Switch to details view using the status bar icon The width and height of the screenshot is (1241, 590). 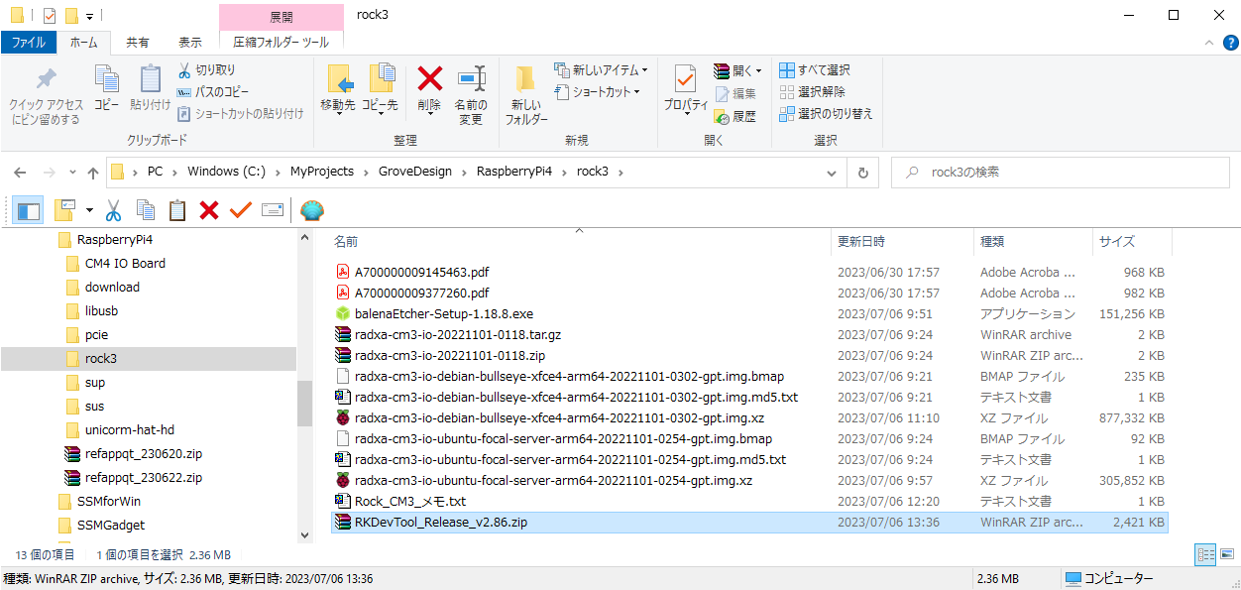pos(1206,554)
